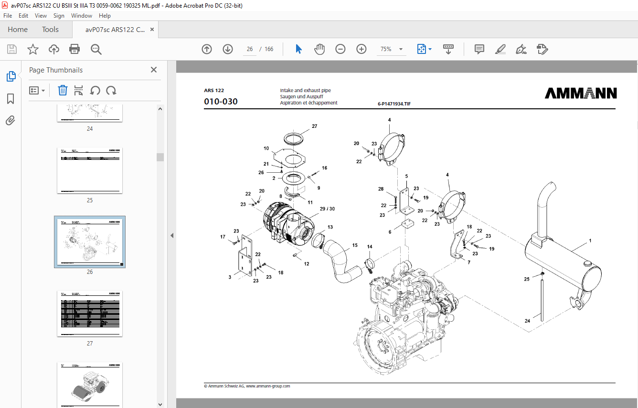Go to next page arrow

[228, 49]
